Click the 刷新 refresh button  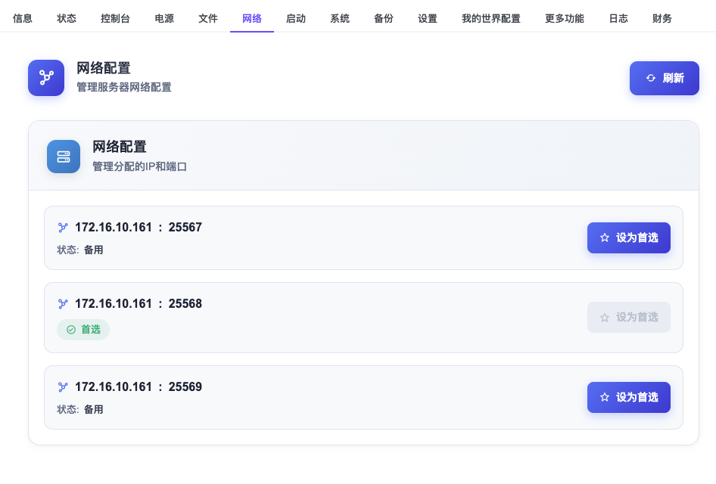pyautogui.click(x=664, y=78)
